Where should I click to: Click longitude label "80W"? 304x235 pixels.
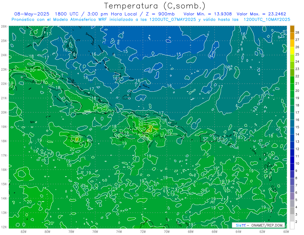pyautogui.click(x=47, y=231)
